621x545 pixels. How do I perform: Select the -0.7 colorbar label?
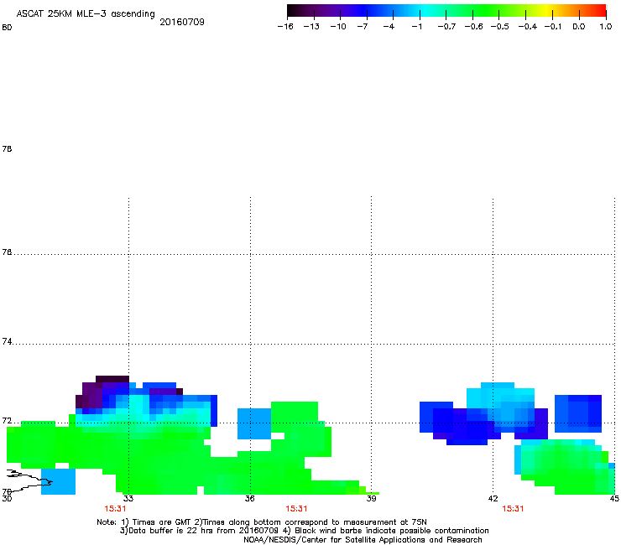[x=446, y=27]
